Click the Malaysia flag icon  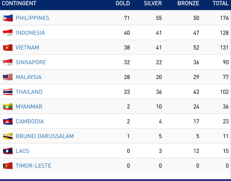coord(8,77)
